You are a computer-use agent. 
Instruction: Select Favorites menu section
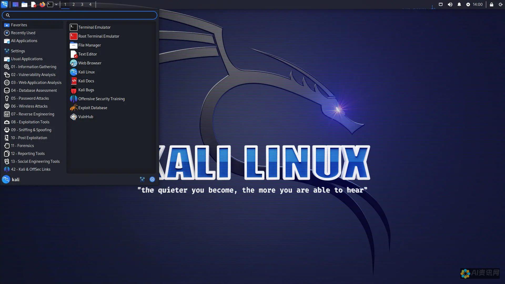(19, 25)
